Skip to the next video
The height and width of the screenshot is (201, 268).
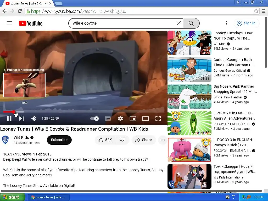click(x=21, y=119)
